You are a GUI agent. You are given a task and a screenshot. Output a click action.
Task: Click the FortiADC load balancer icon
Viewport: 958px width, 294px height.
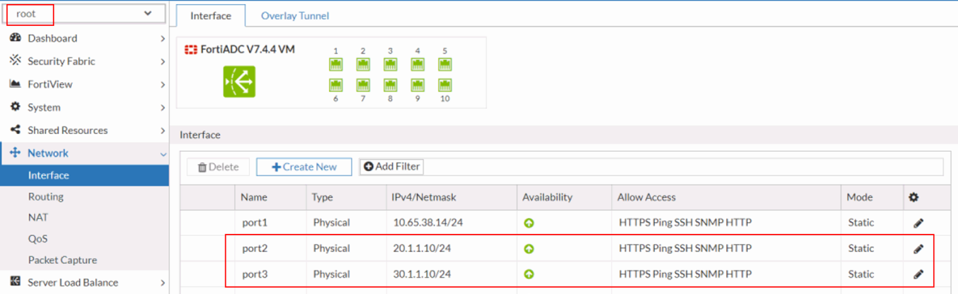coord(239,81)
